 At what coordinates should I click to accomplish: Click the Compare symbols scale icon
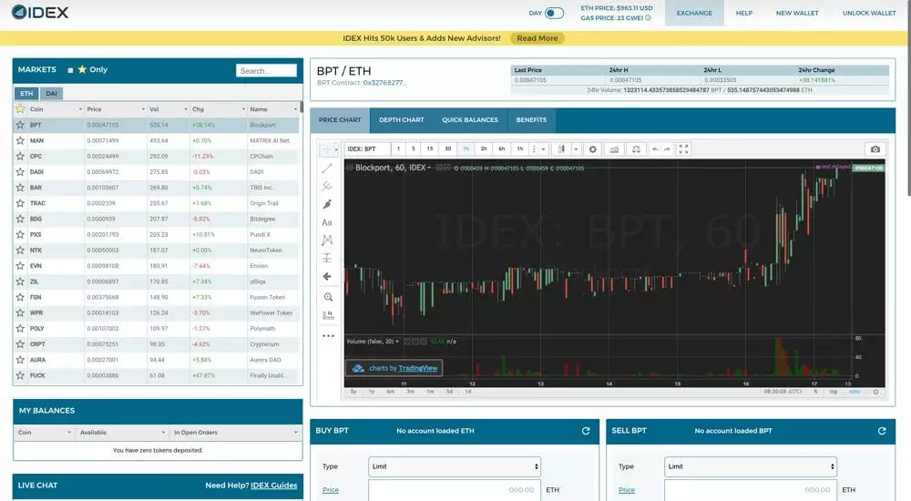click(x=636, y=149)
